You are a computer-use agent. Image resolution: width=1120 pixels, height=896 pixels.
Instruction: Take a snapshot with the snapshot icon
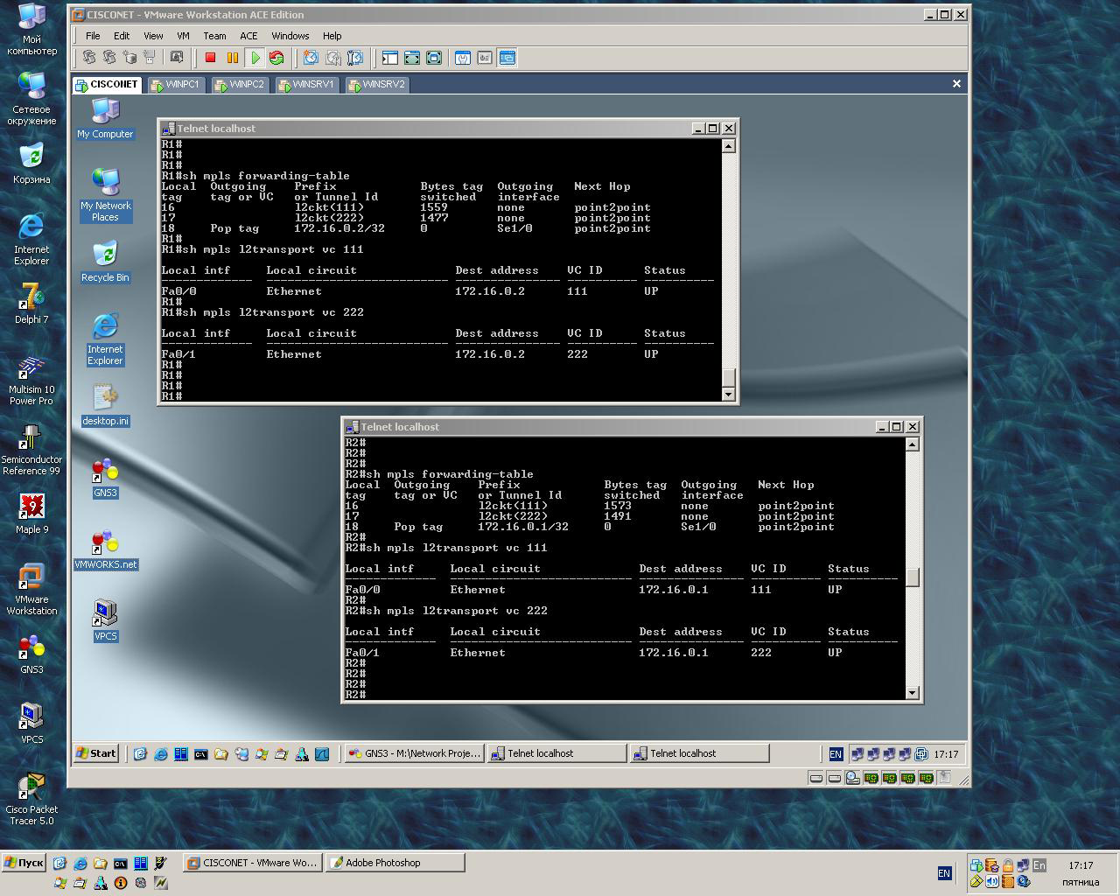click(x=311, y=58)
